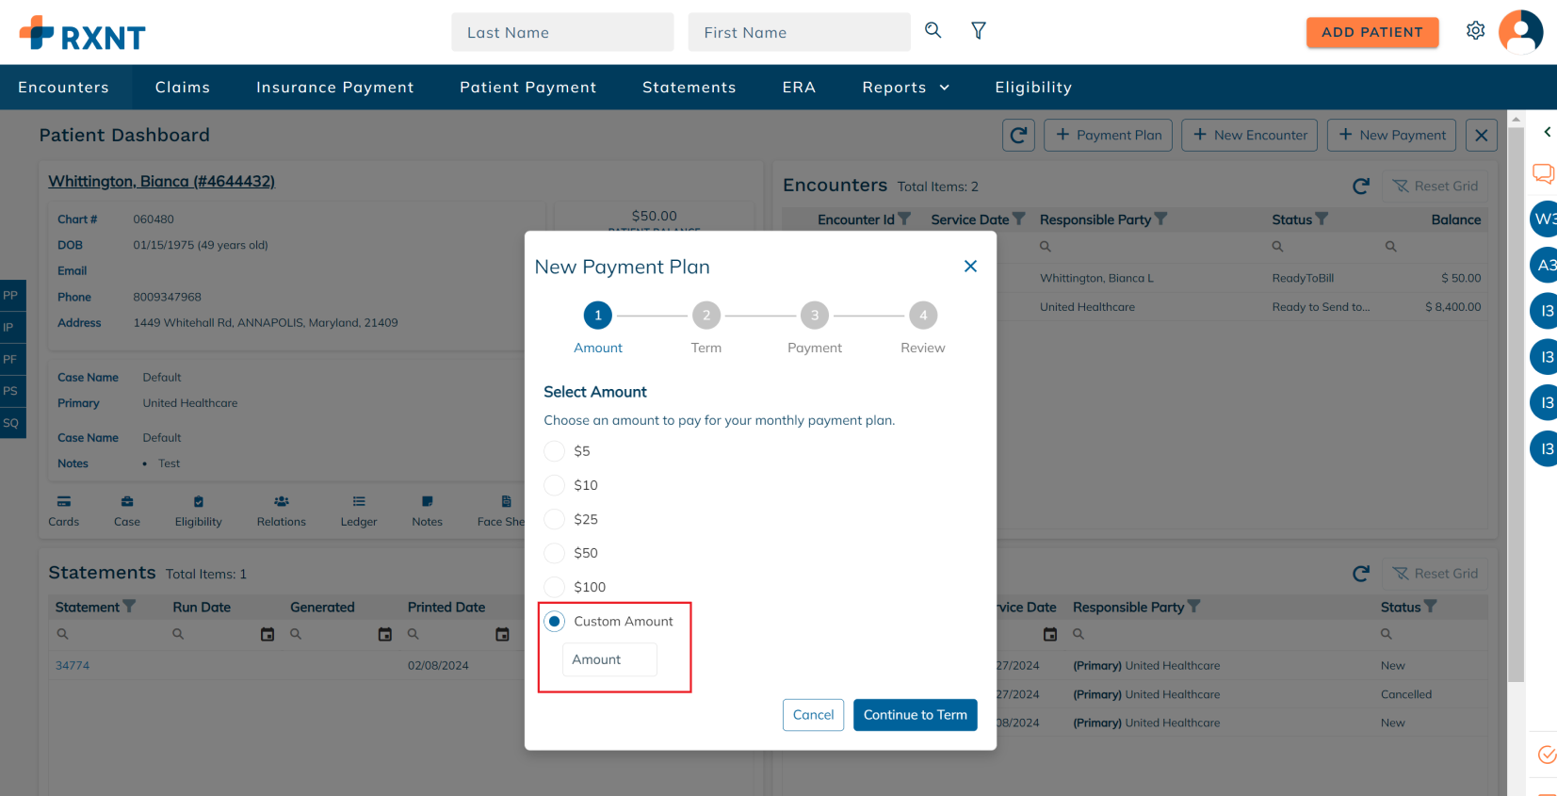Image resolution: width=1557 pixels, height=796 pixels.
Task: Go to the Claims tab
Action: 183,88
